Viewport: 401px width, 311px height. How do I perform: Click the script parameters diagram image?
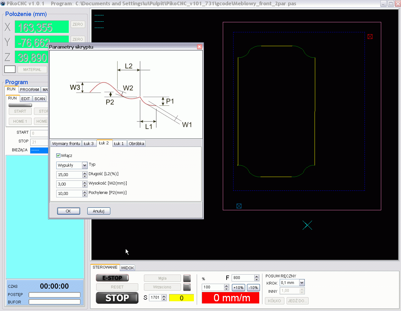click(126, 94)
